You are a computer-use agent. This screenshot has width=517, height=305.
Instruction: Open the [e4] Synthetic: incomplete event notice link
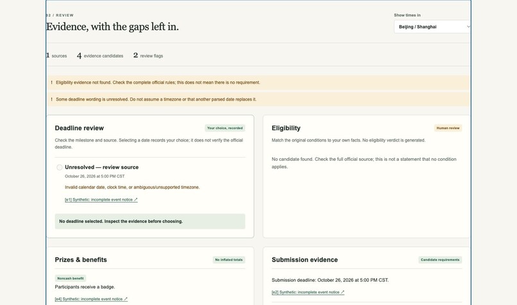(x=91, y=299)
